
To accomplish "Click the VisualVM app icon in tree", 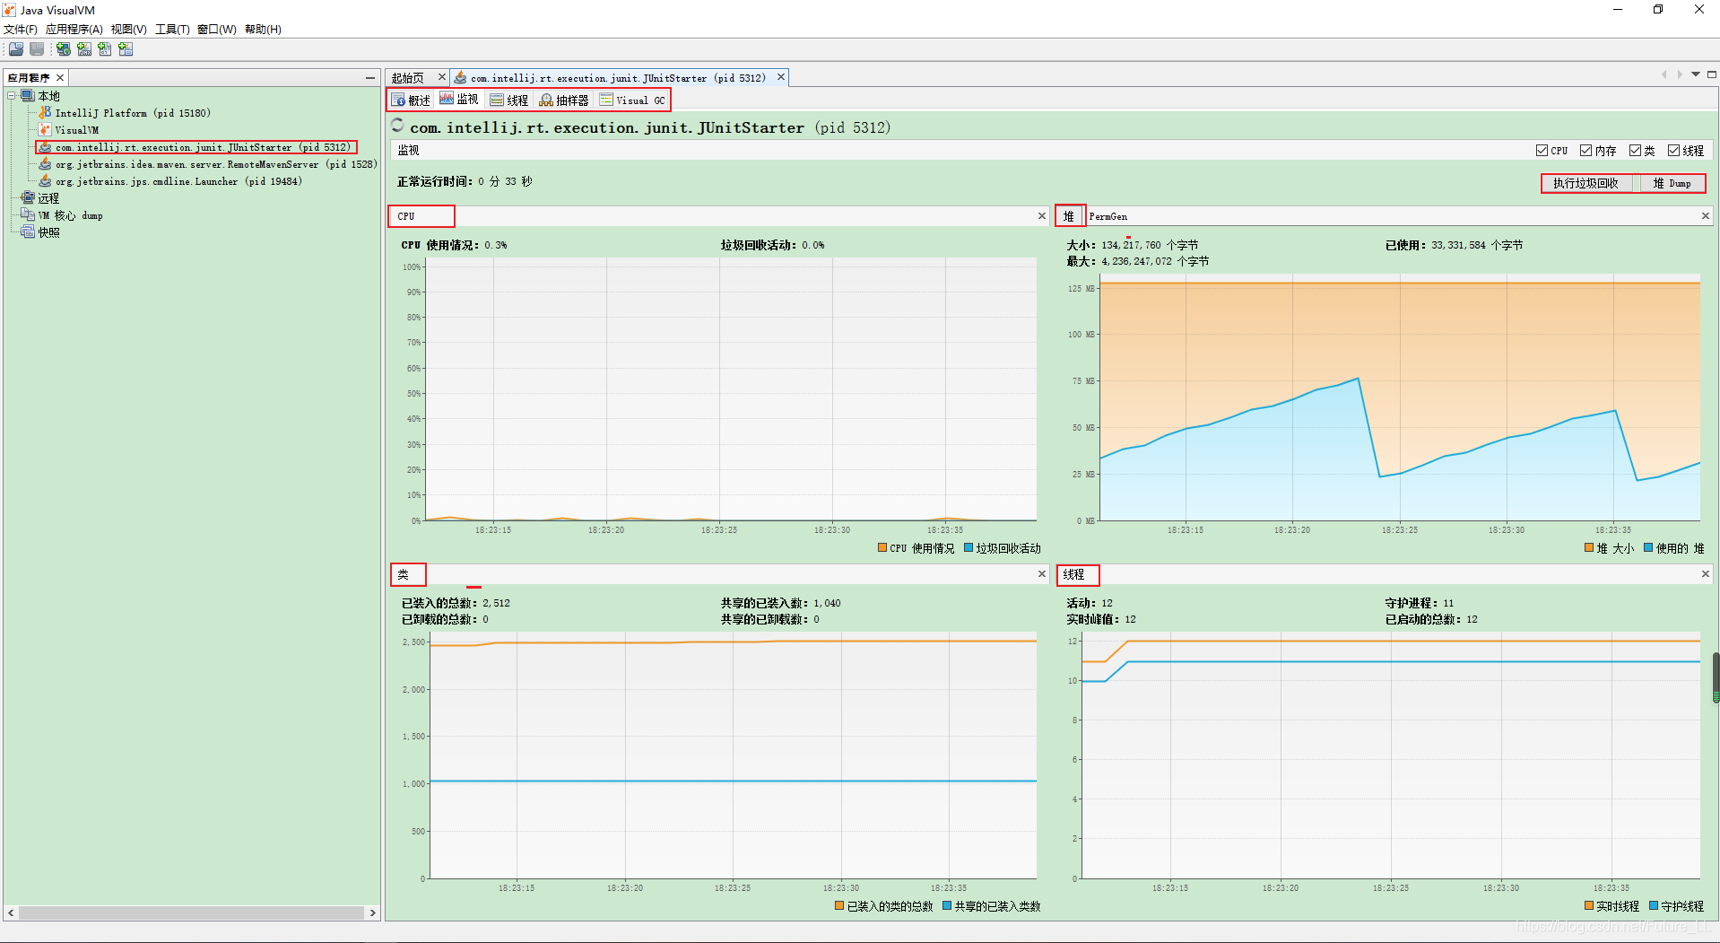I will pos(45,130).
